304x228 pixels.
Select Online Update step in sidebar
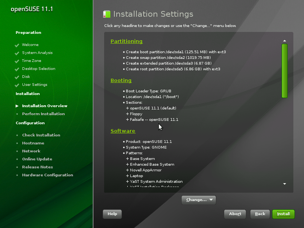pyautogui.click(x=37, y=159)
